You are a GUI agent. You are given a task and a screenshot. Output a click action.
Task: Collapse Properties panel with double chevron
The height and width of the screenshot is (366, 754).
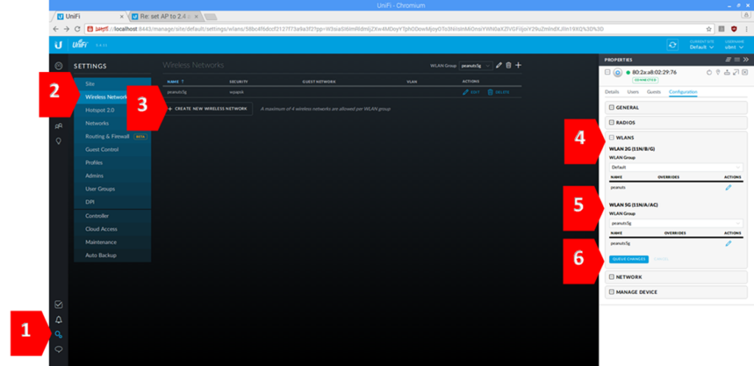[746, 59]
